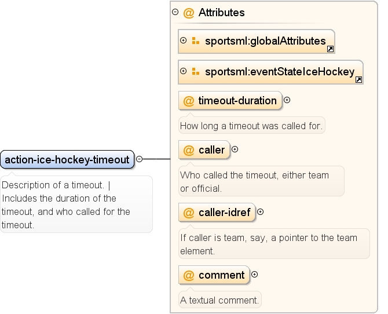The image size is (388, 314).
Task: Select the action-ice-hockey-timeout element node
Action: pos(67,159)
